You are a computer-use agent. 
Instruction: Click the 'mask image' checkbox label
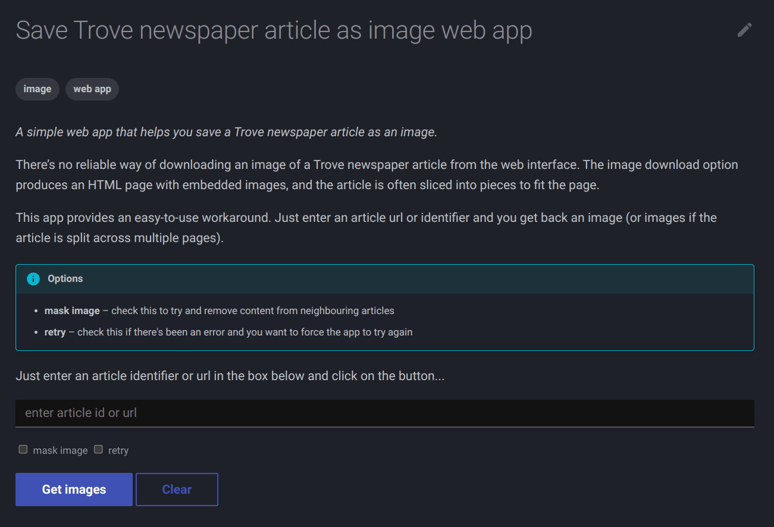(x=60, y=450)
